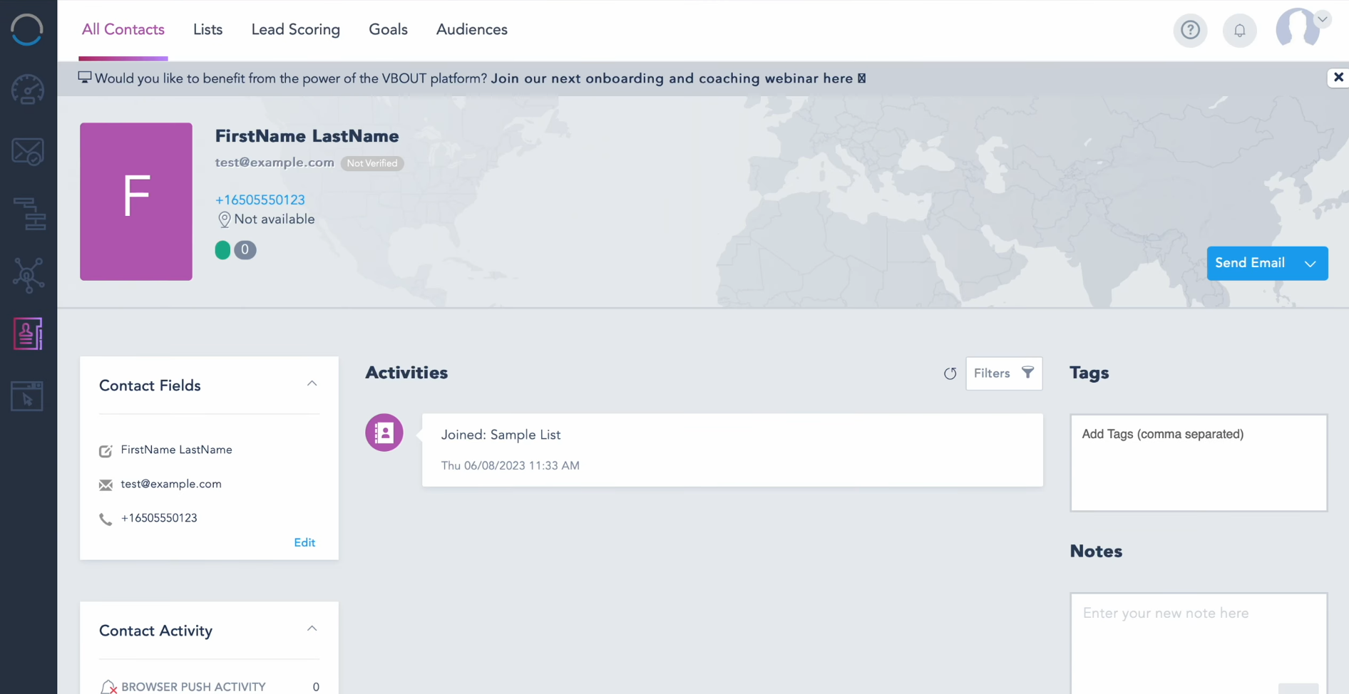Open the VBOUT logo home icon
Image resolution: width=1349 pixels, height=694 pixels.
click(27, 29)
